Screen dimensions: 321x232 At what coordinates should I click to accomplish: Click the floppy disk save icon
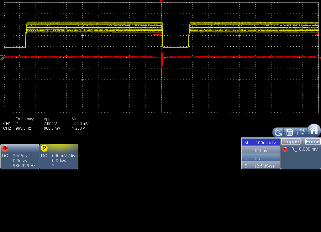point(289,132)
